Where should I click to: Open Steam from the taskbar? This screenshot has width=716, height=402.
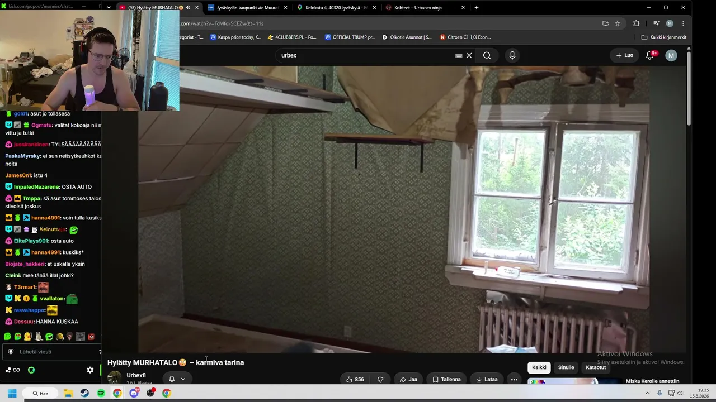coord(84,393)
